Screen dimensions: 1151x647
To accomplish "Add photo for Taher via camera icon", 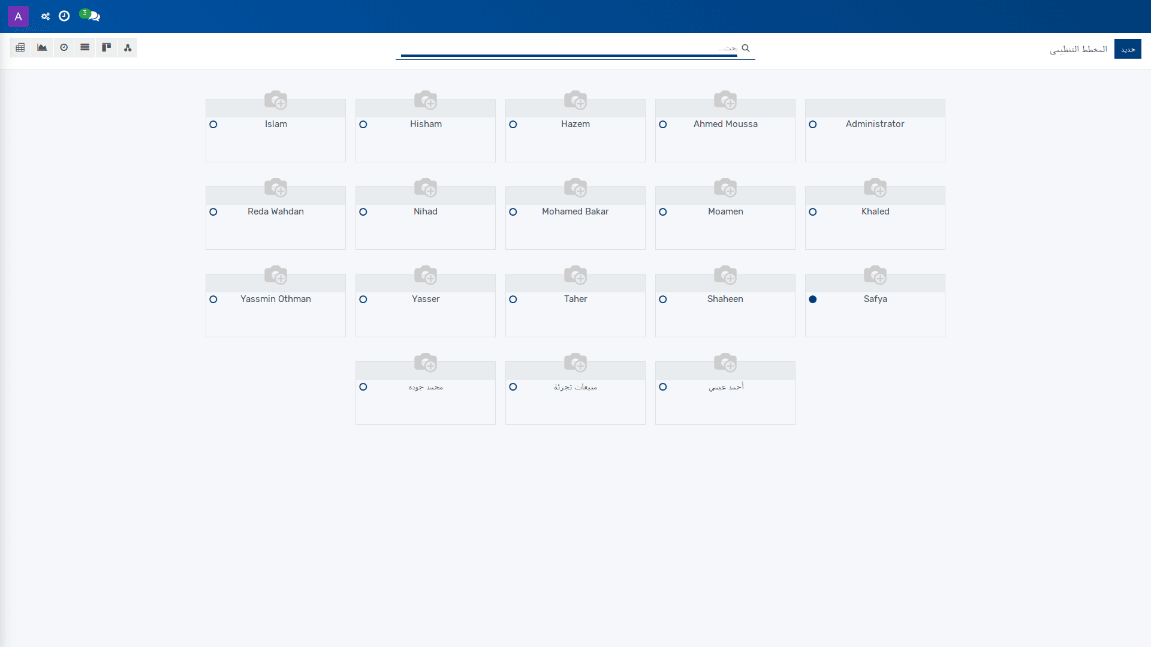I will pyautogui.click(x=575, y=275).
